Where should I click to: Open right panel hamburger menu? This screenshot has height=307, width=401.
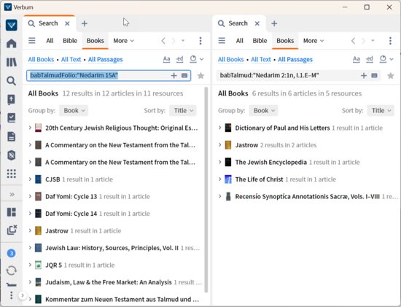(222, 40)
